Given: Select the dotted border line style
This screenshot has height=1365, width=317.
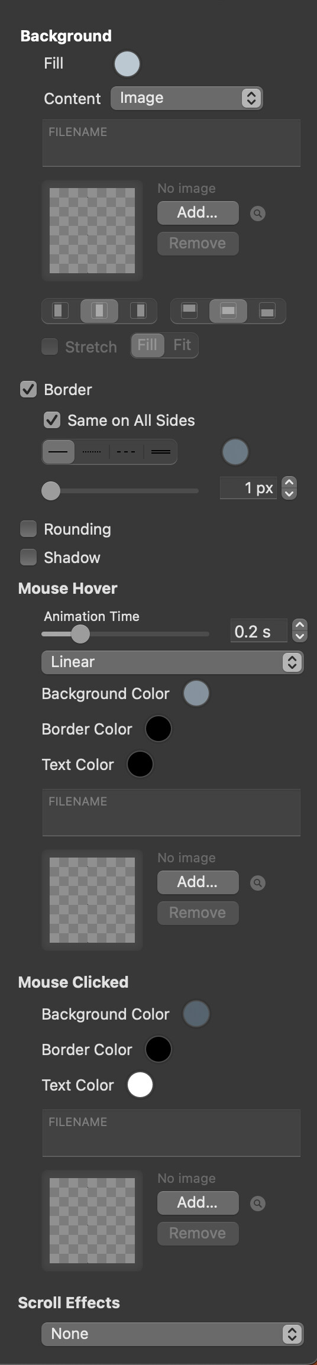Looking at the screenshot, I should pyautogui.click(x=92, y=452).
